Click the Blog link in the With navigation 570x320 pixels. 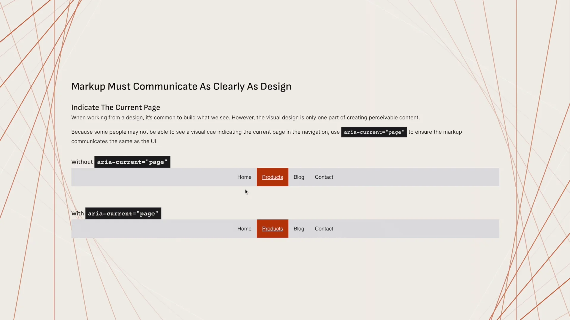pos(299,228)
